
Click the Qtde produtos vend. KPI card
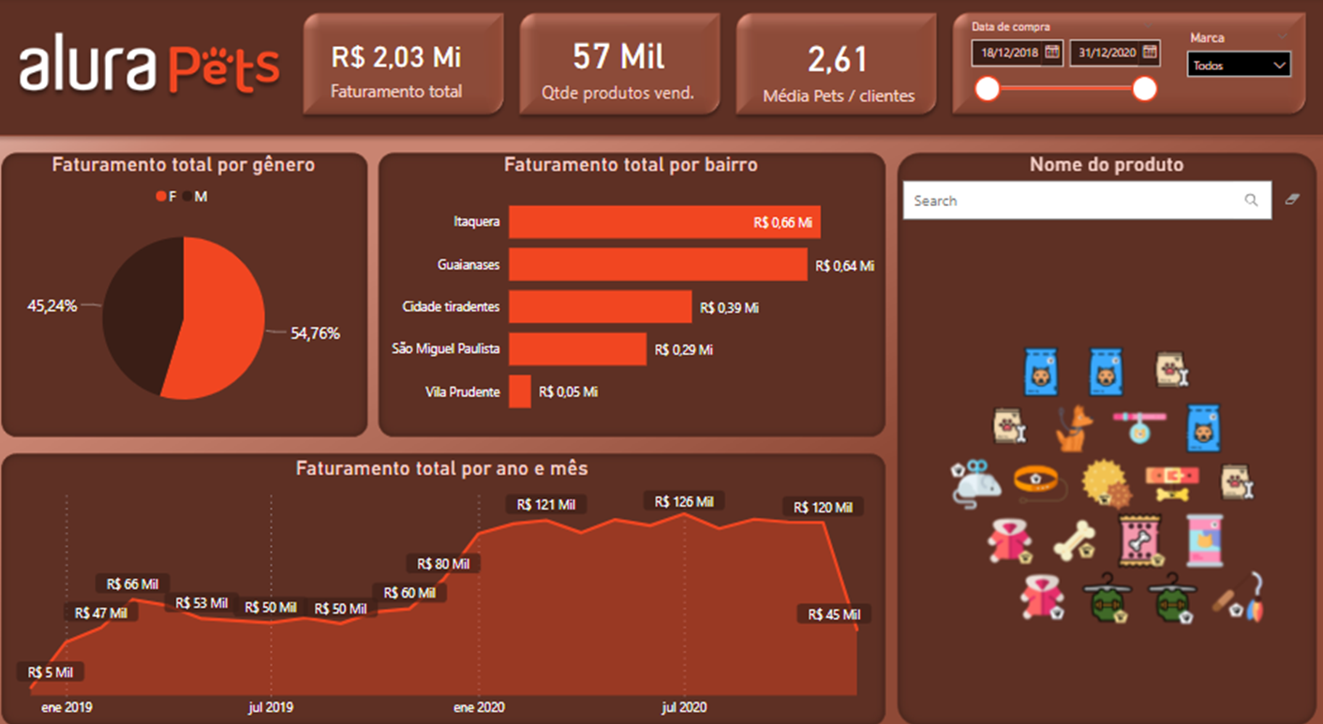point(619,64)
